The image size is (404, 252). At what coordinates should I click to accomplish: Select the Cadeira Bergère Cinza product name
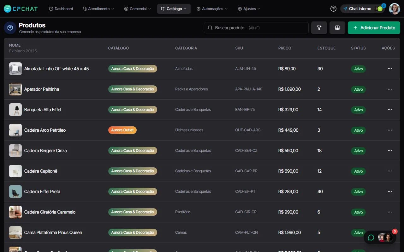pyautogui.click(x=45, y=151)
